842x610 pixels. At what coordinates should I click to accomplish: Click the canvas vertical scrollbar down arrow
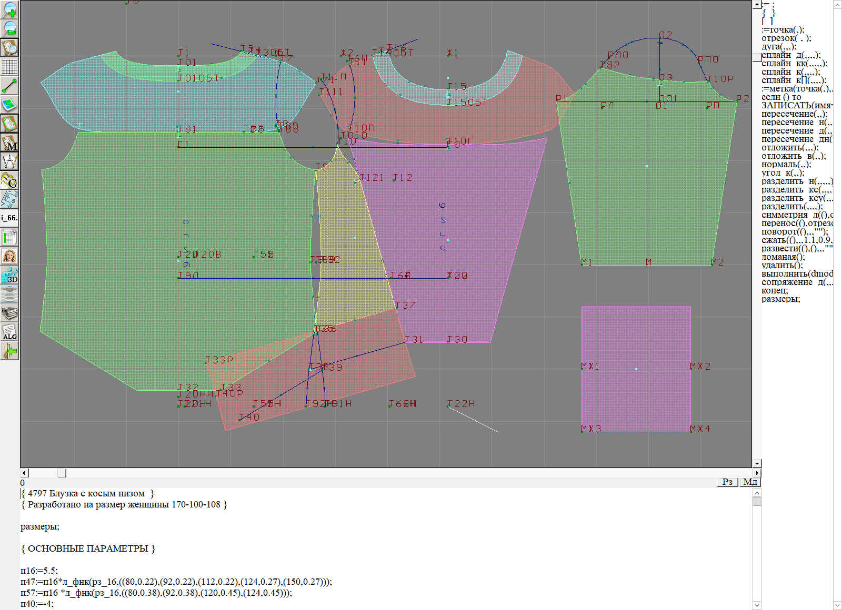coord(757,463)
